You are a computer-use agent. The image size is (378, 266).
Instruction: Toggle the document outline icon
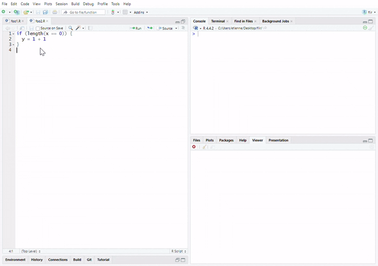pos(183,28)
